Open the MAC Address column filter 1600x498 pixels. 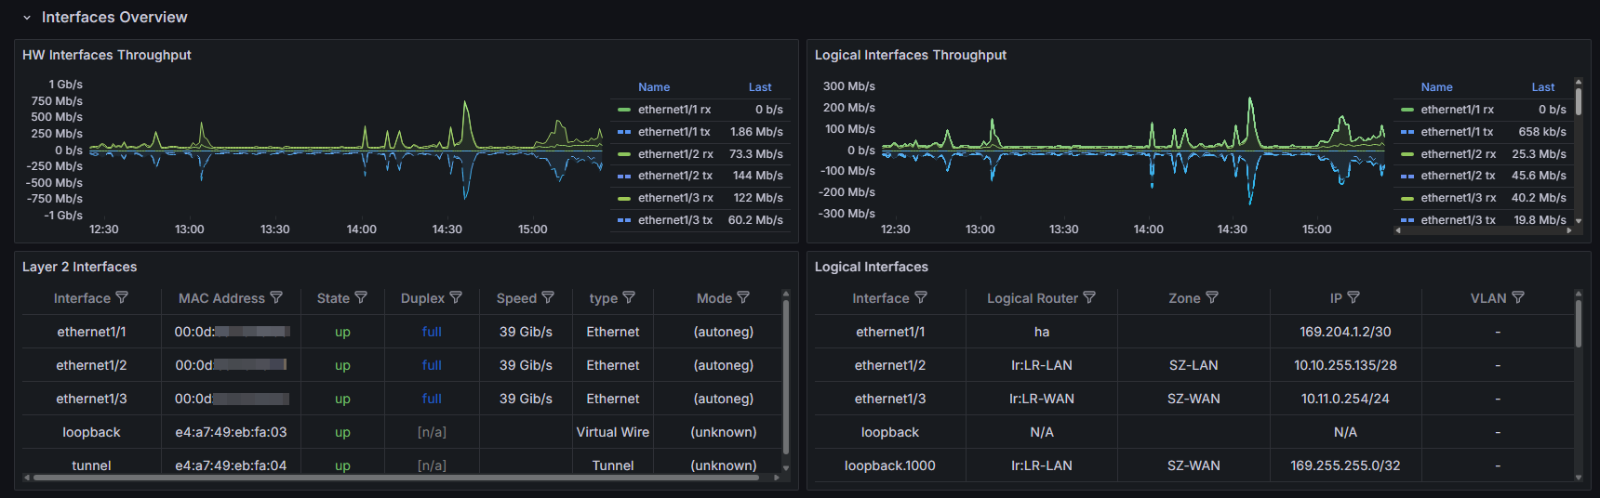(x=276, y=298)
